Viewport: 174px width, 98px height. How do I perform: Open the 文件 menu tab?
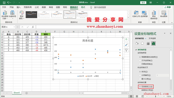tap(4, 7)
